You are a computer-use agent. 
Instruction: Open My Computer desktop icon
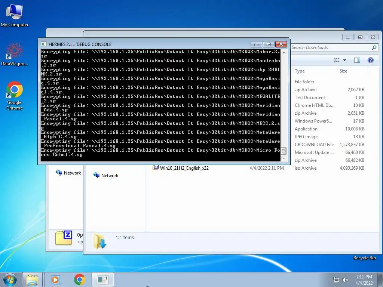coord(15,15)
